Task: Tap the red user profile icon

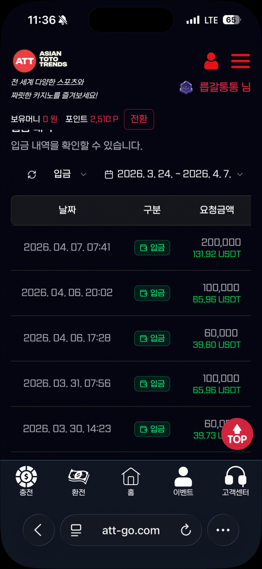Action: [211, 61]
